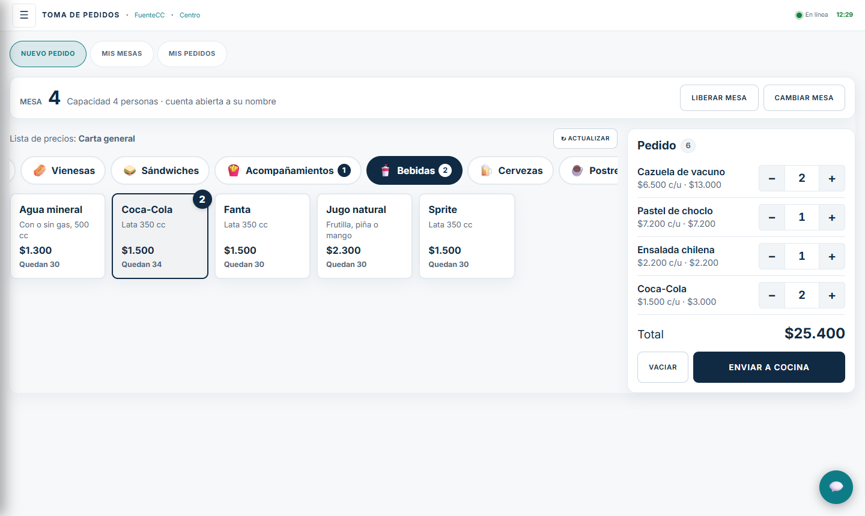Show the Acompañamientos category
Viewport: 865px width, 516px height.
pyautogui.click(x=288, y=170)
